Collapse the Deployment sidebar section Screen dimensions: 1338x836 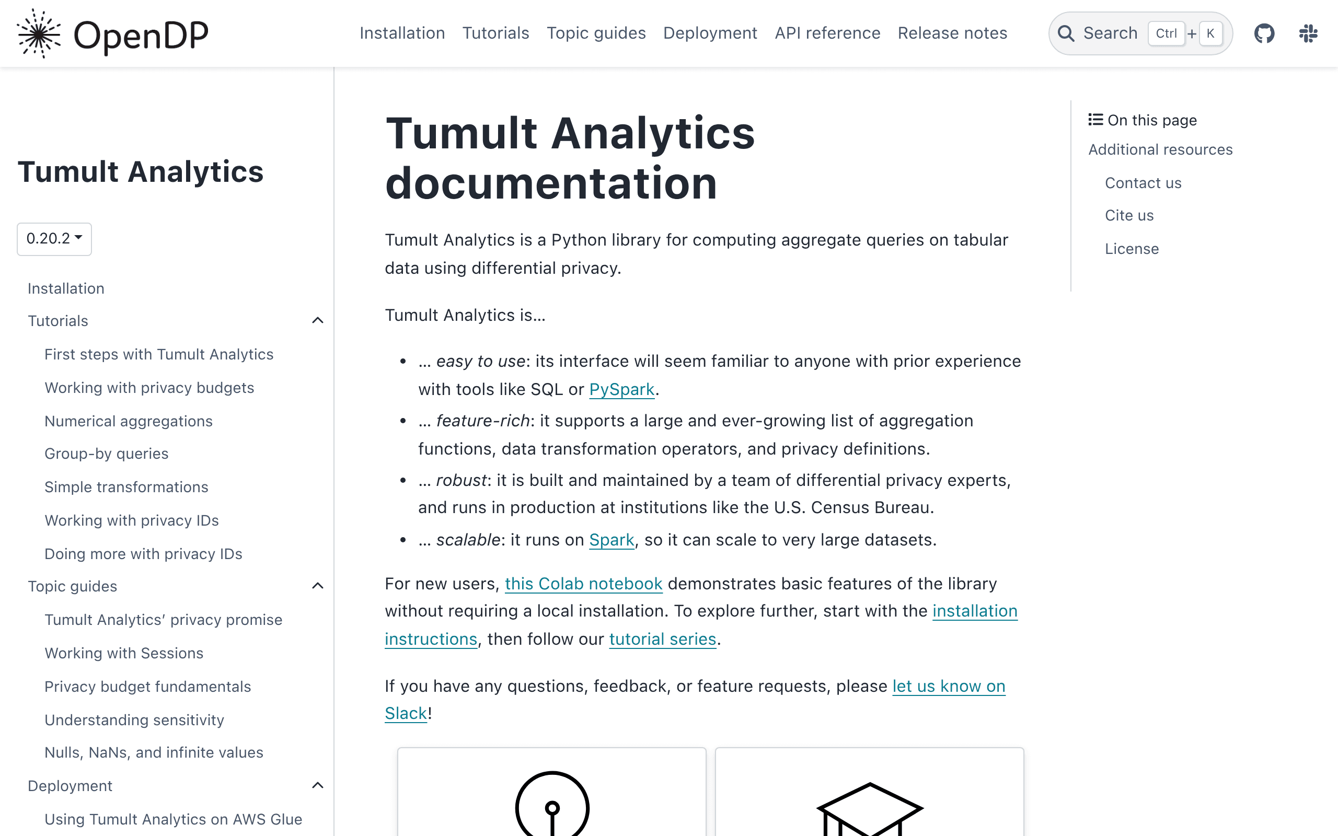317,786
